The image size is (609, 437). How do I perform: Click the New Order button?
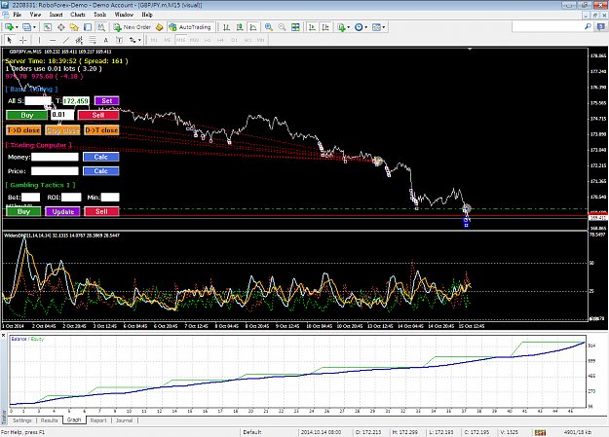(x=133, y=27)
